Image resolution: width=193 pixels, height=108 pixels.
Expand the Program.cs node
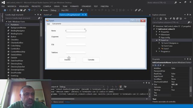(x=157, y=51)
